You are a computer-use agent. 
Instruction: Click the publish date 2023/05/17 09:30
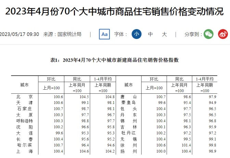click(x=20, y=34)
